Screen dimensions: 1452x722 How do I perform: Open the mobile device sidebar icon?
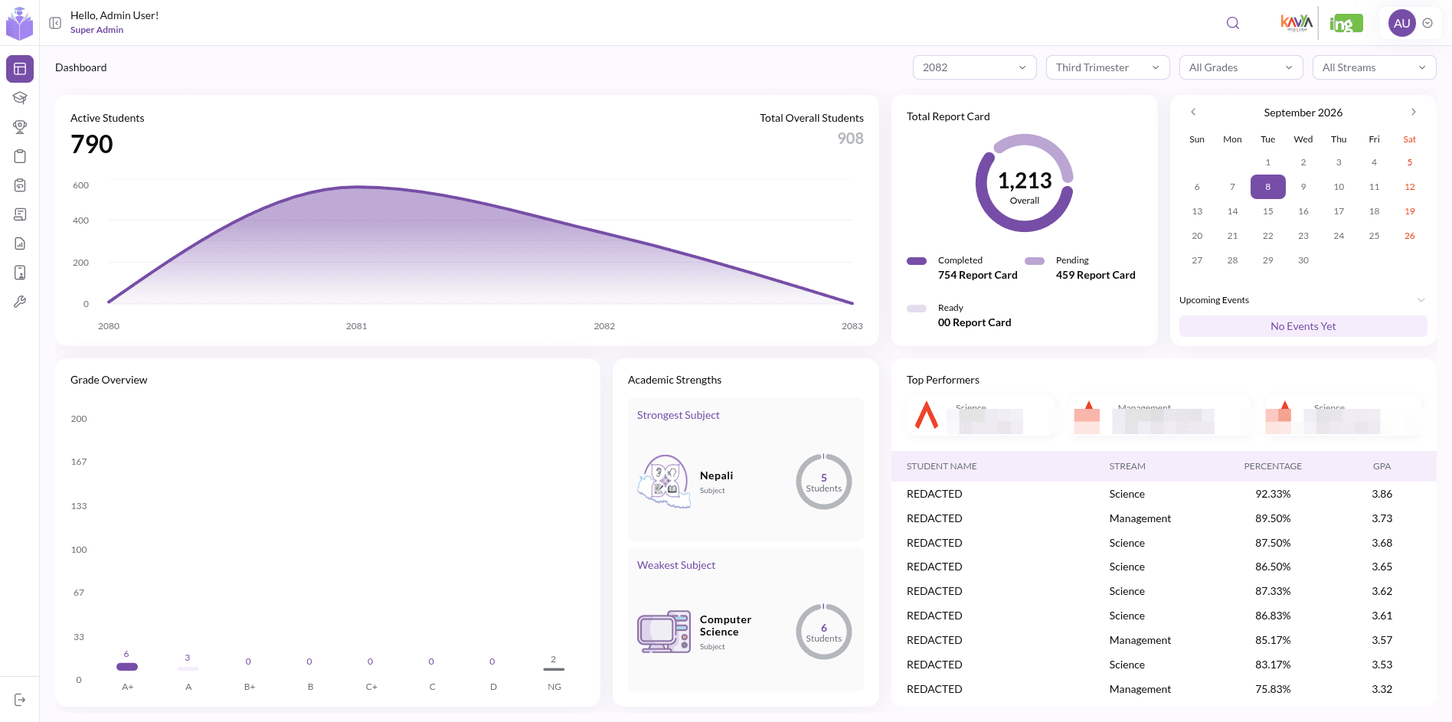point(20,273)
